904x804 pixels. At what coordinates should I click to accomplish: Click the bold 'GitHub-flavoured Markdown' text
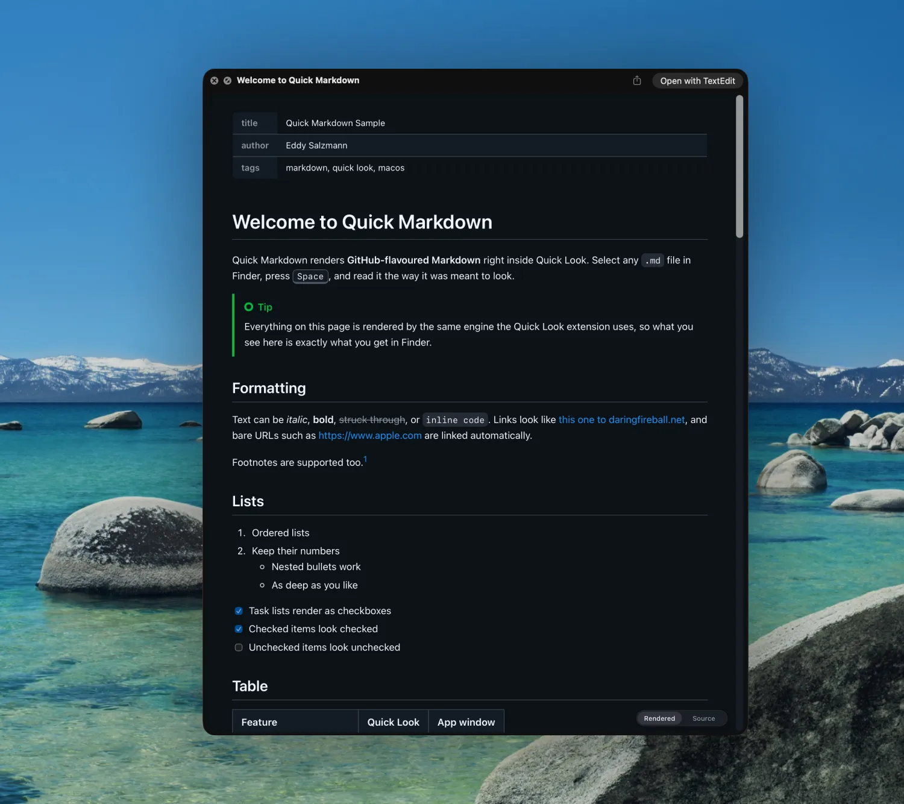413,260
